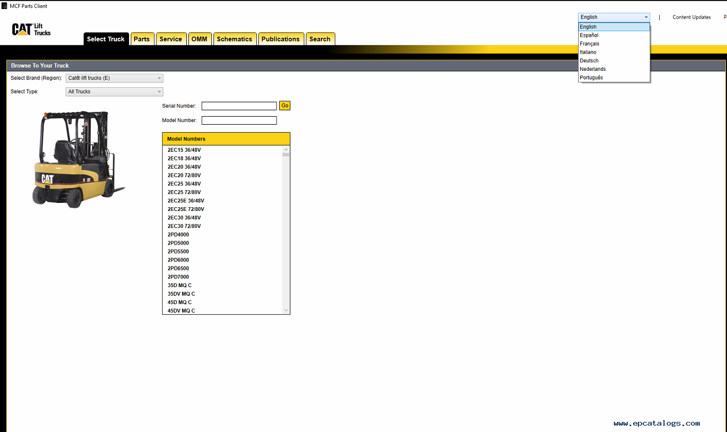Choose Deutsch from the language list
This screenshot has height=432, width=727.
[614, 61]
